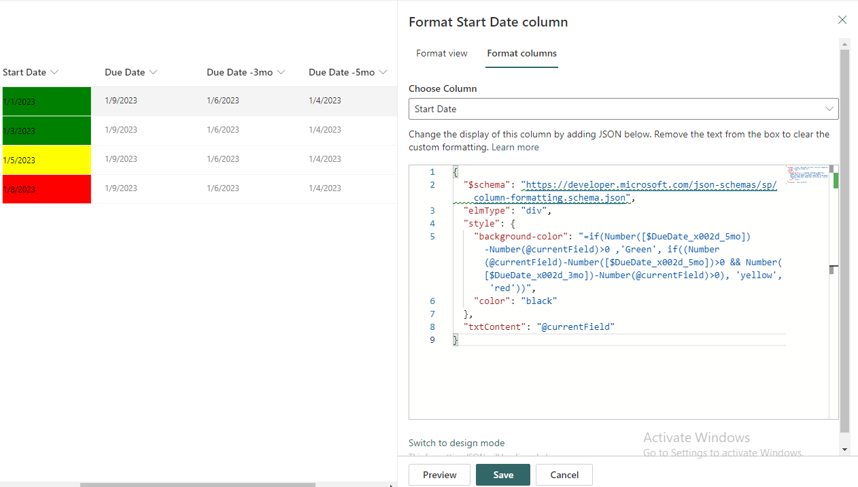Expand the Start Date column header menu
This screenshot has height=487, width=858.
(54, 72)
